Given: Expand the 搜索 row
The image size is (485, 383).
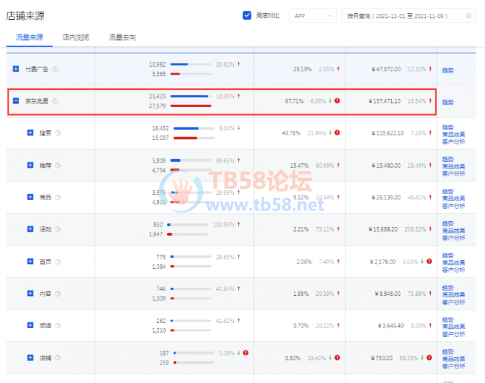Looking at the screenshot, I should coord(30,133).
